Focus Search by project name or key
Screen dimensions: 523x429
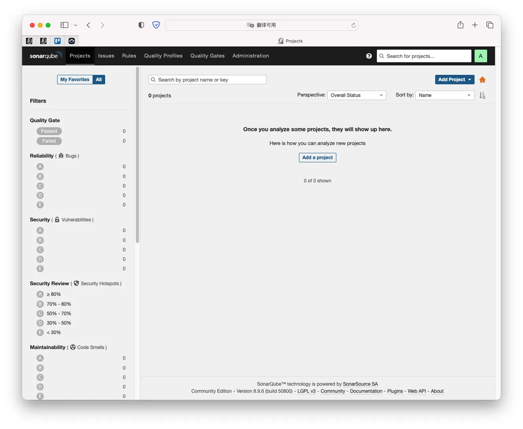coord(208,80)
